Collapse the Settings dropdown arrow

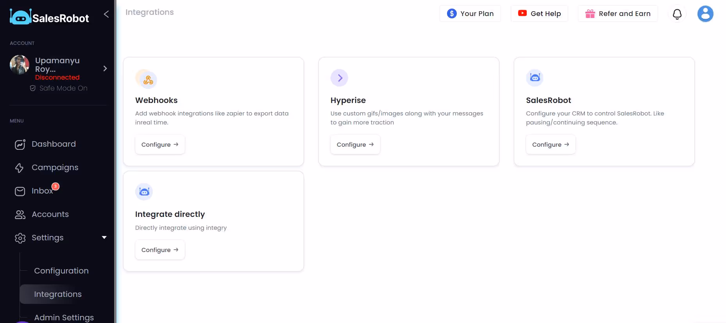pos(104,238)
